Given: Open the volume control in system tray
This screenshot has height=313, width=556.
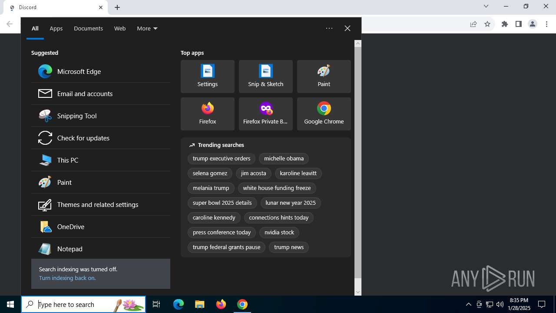Looking at the screenshot, I should pos(500,304).
